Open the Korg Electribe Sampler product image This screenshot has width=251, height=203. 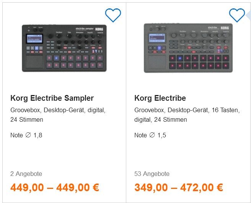click(x=64, y=48)
